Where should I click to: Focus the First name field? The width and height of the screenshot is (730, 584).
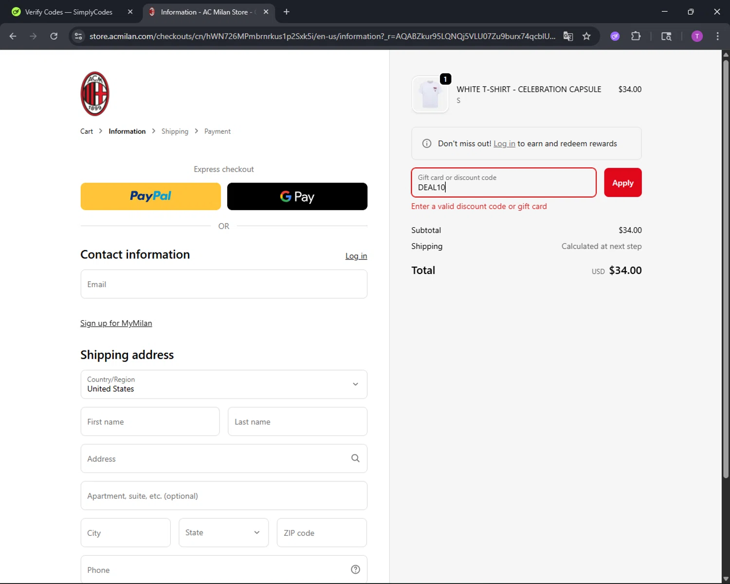(150, 421)
